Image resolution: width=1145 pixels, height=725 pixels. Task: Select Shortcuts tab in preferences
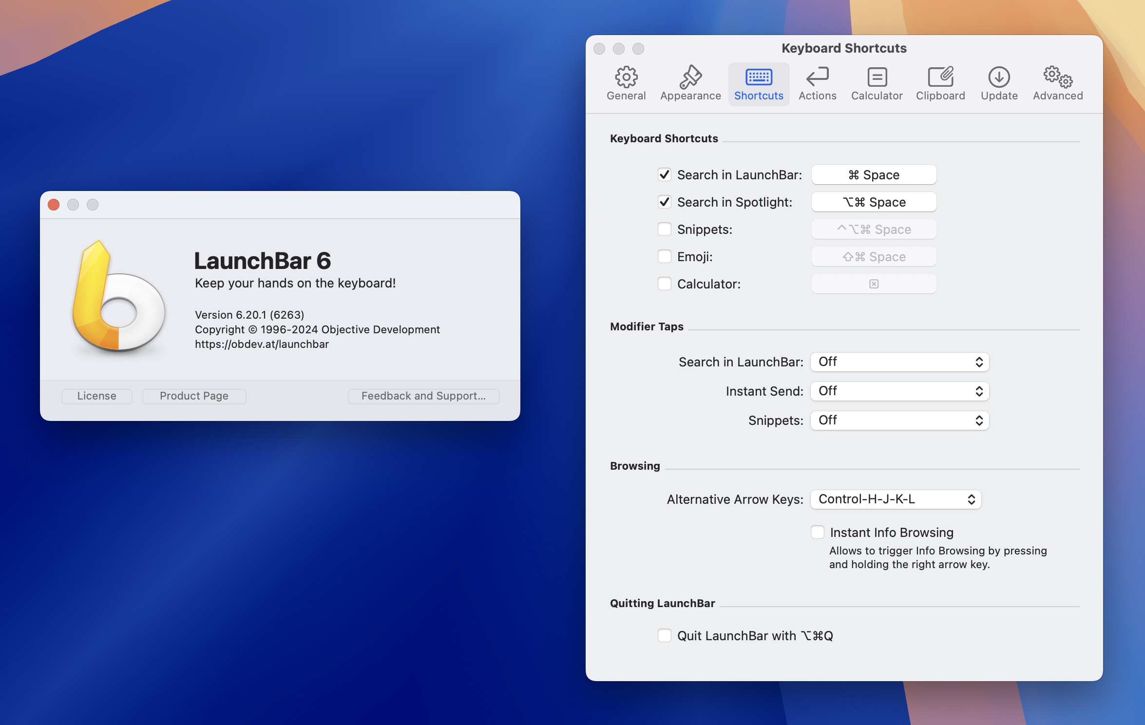tap(758, 81)
